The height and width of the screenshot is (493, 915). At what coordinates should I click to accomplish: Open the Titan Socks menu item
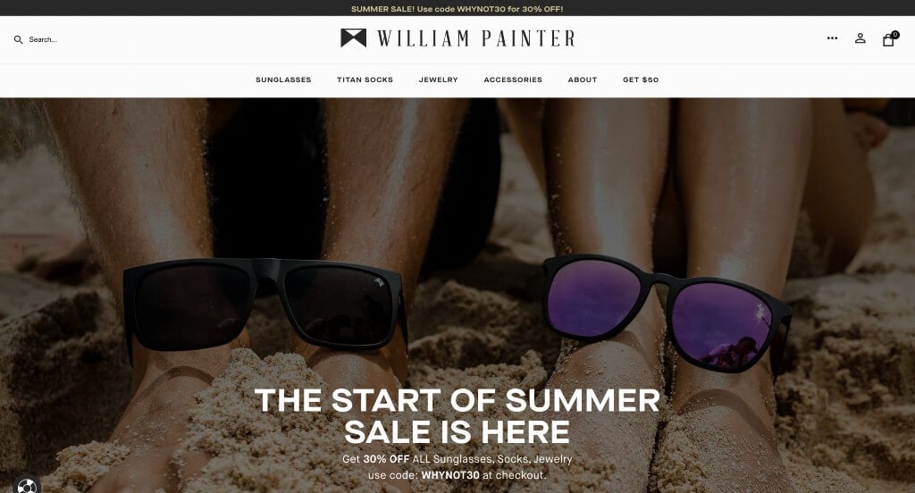[x=365, y=79]
